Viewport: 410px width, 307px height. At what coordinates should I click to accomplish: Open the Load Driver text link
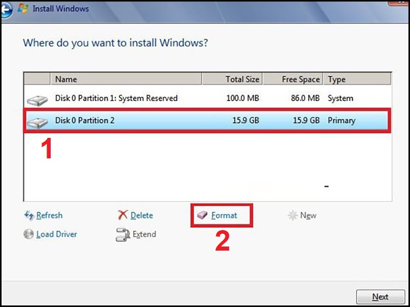pos(56,234)
